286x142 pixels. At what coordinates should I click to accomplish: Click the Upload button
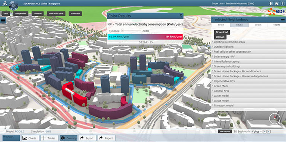coord(220,37)
